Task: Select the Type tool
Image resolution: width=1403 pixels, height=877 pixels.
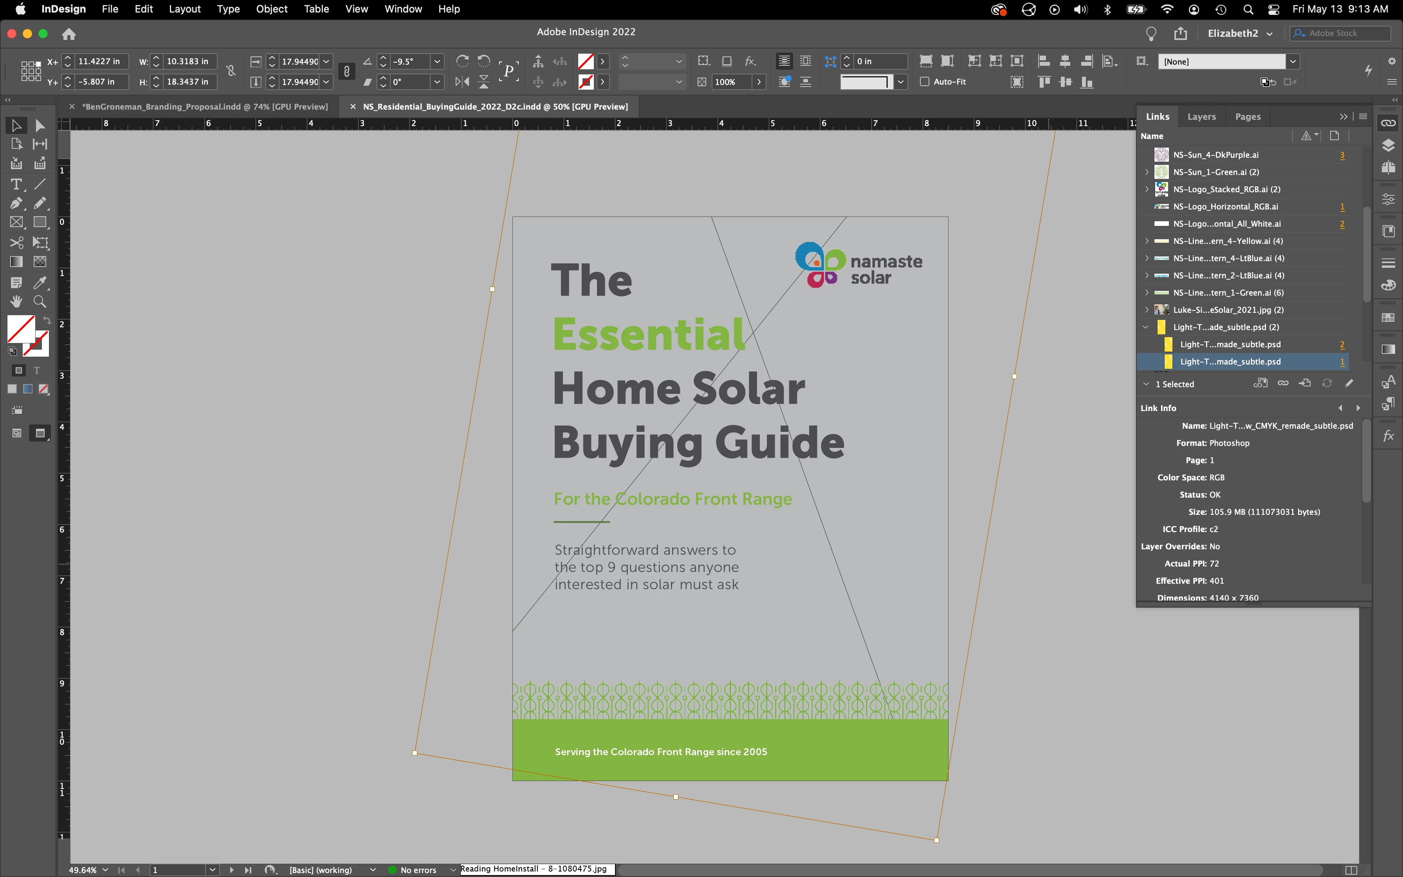Action: pyautogui.click(x=16, y=184)
